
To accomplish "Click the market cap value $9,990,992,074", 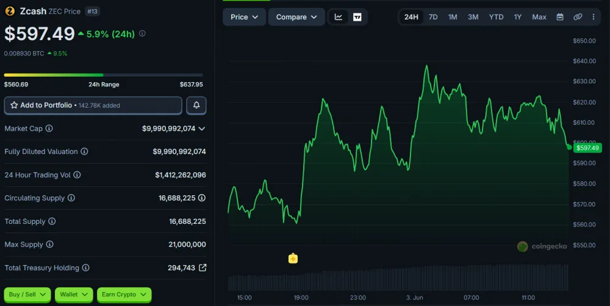I will pyautogui.click(x=168, y=128).
